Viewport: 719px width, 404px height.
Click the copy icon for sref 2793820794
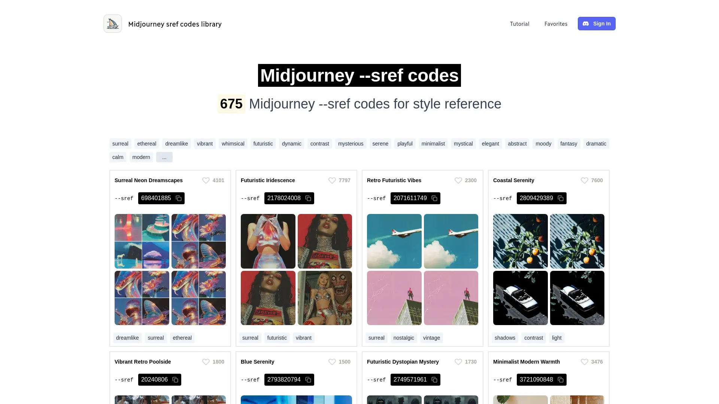[x=309, y=379]
